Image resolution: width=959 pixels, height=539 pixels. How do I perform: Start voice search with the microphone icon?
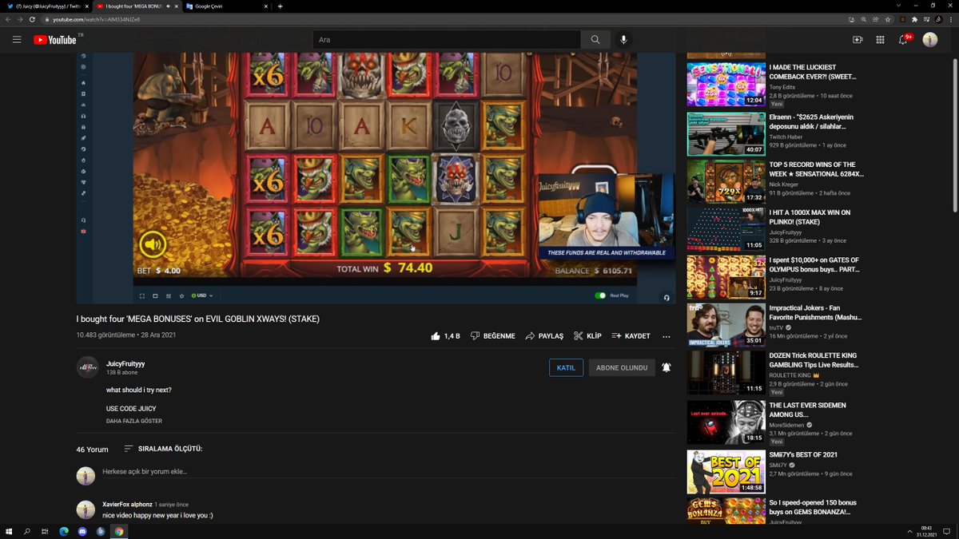tap(624, 39)
